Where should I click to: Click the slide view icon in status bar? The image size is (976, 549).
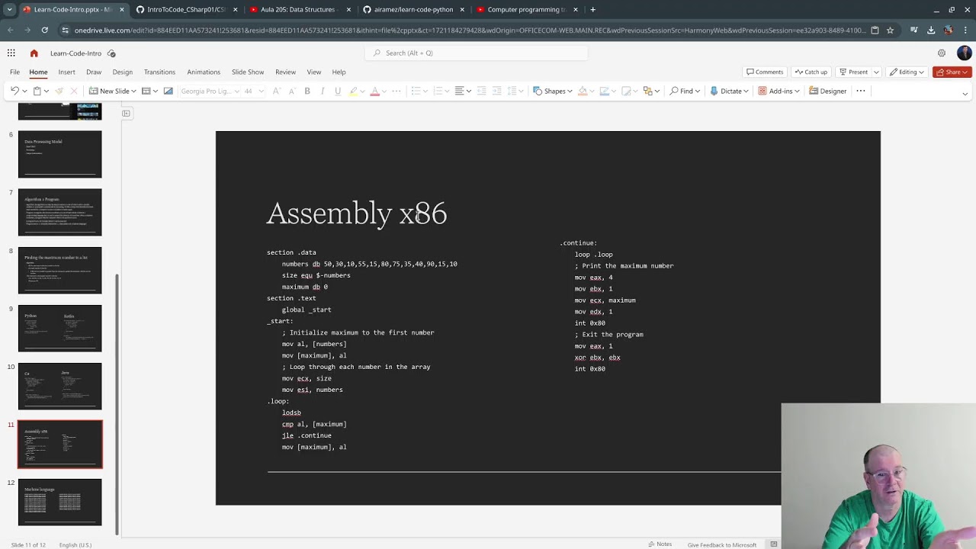click(774, 544)
